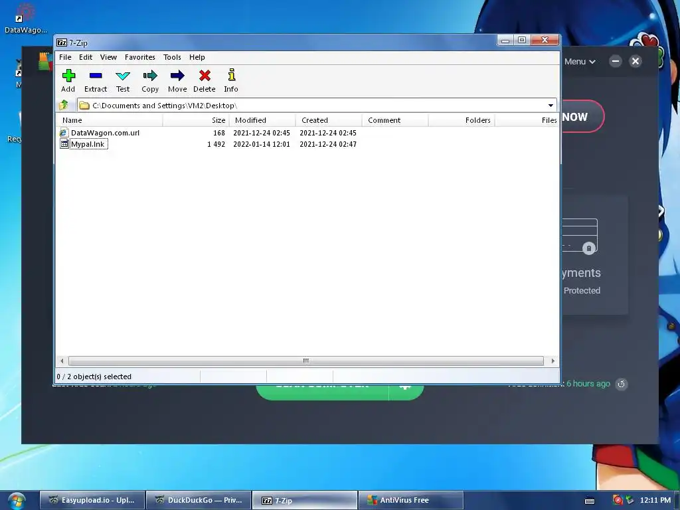Open the Favorites menu
Screen dimensions: 680x510
(x=139, y=57)
